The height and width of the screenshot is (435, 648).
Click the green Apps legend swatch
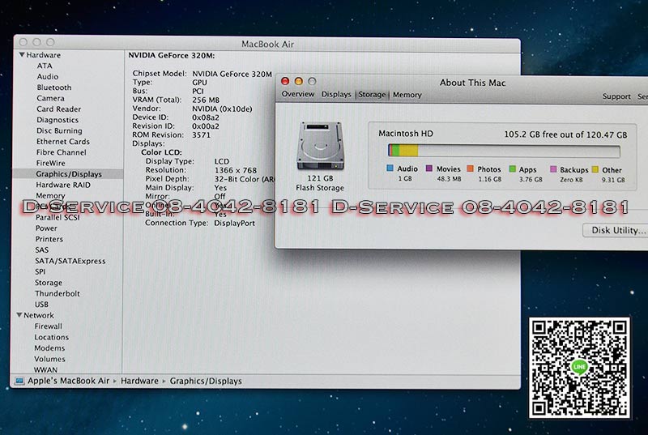[x=512, y=168]
